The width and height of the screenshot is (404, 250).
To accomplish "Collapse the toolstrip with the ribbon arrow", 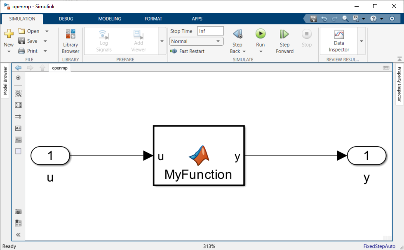I will 399,59.
